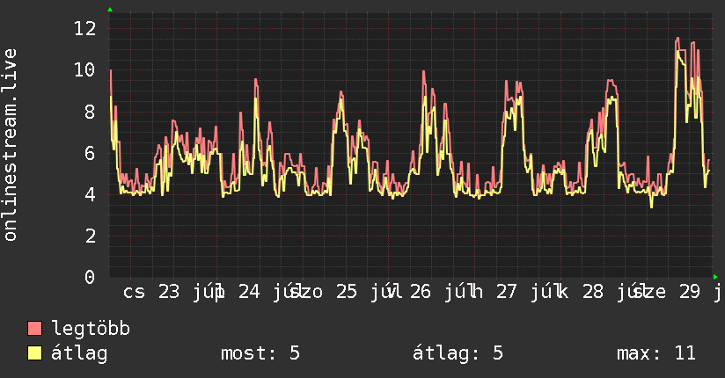
Task: Click the átlag legend label
Action: point(79,353)
